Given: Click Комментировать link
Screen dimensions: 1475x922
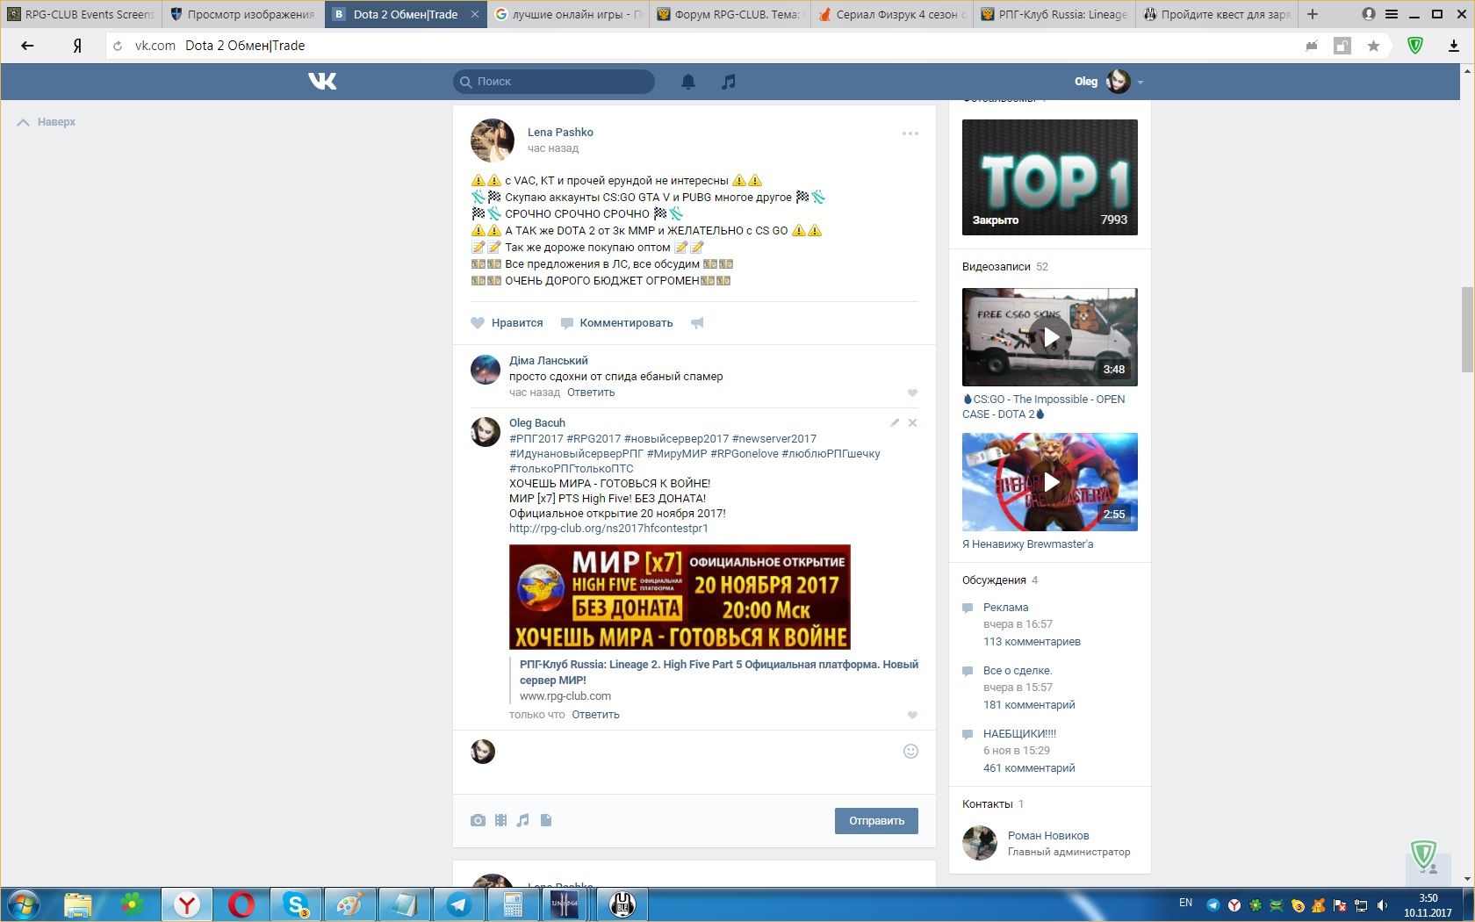Looking at the screenshot, I should pyautogui.click(x=626, y=323).
